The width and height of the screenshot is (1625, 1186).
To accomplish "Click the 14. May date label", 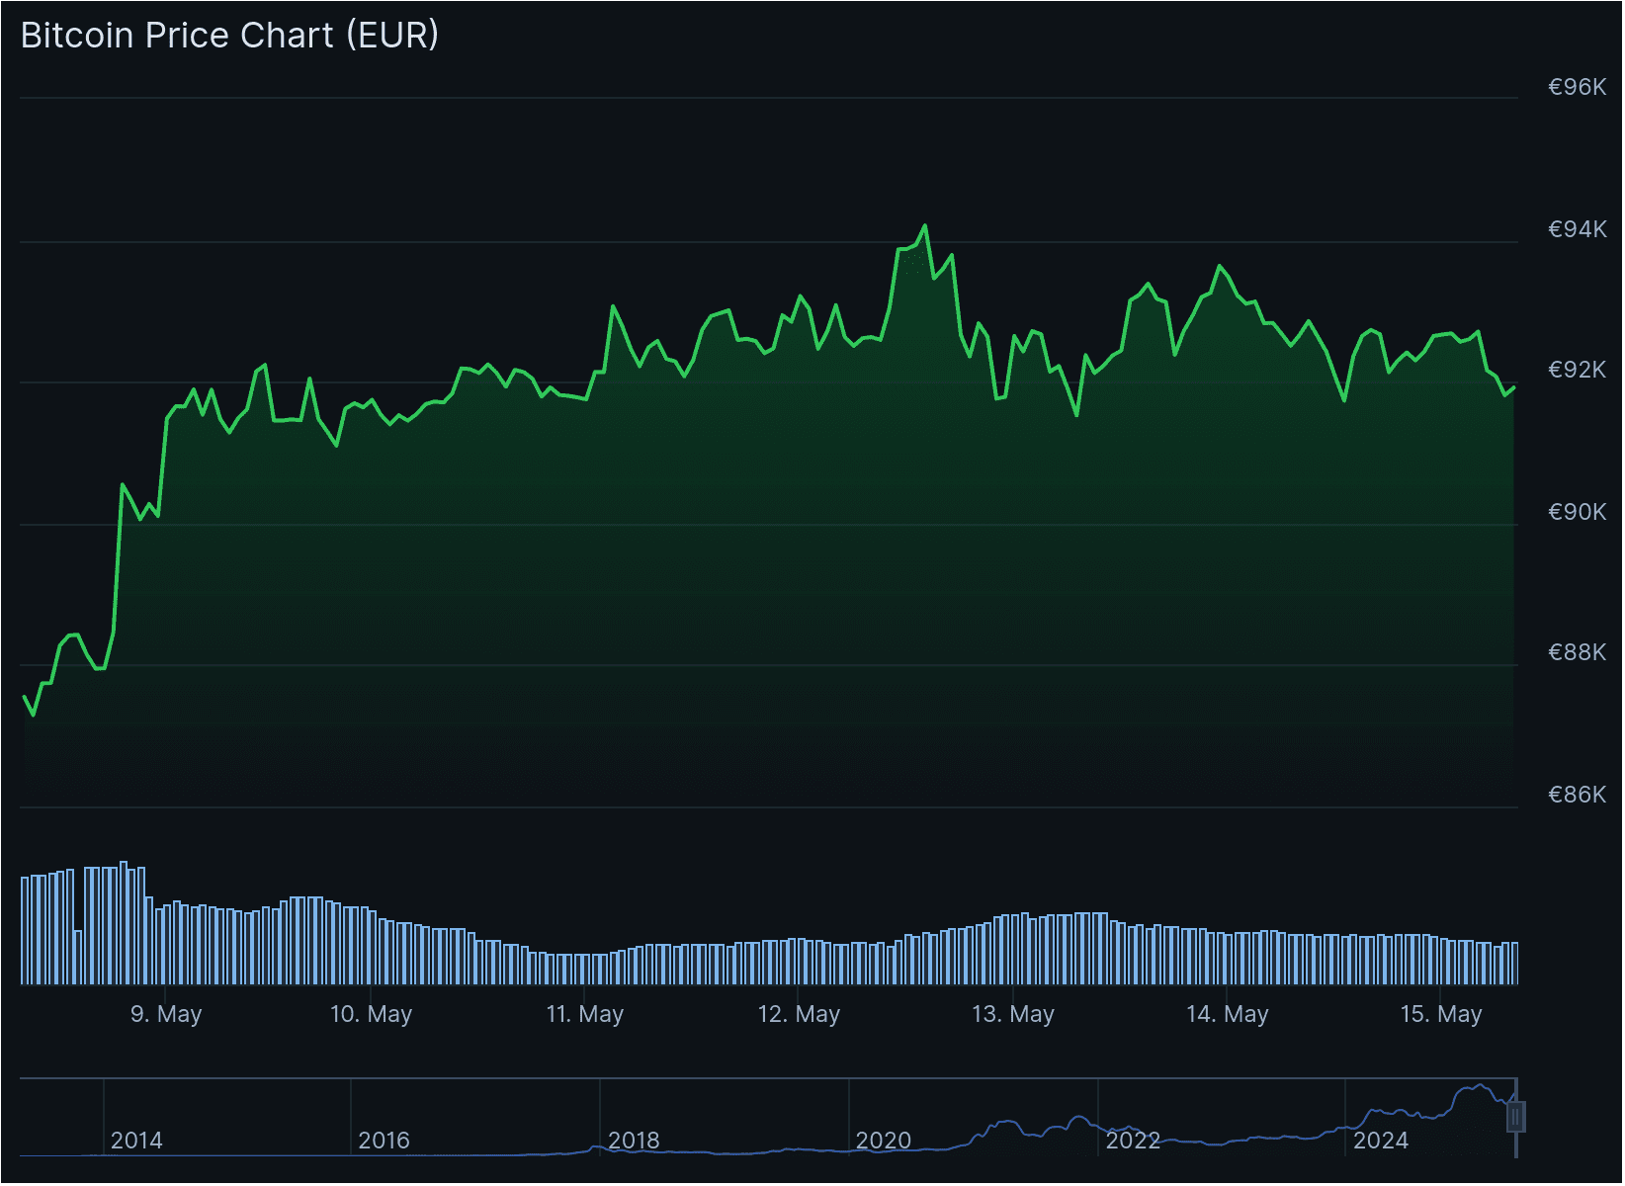I will pos(1228,1015).
